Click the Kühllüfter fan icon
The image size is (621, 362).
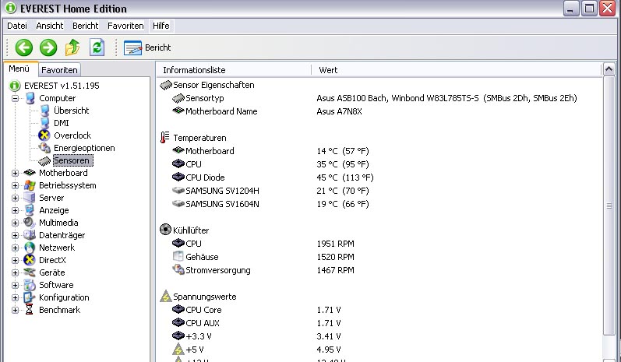(x=165, y=230)
